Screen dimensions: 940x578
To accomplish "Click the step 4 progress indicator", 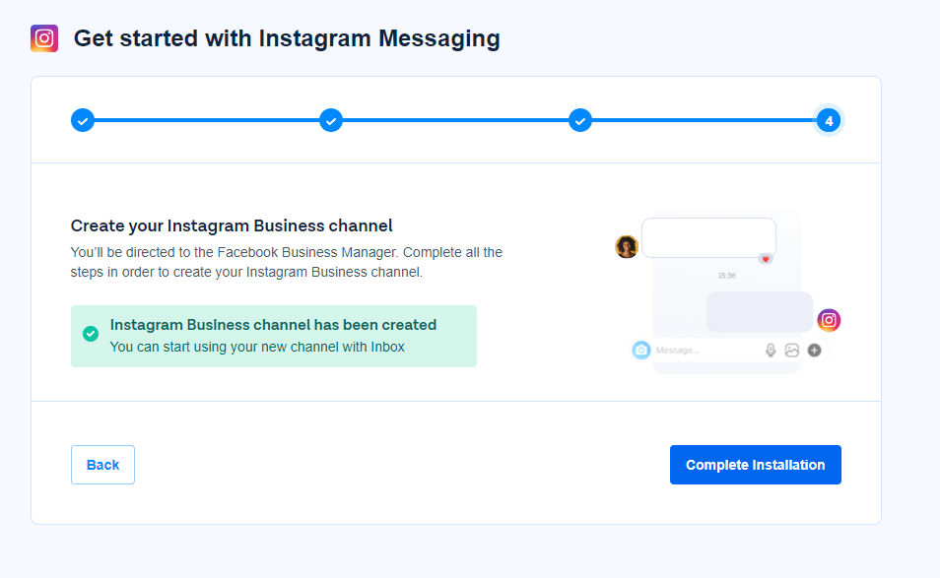I will click(829, 120).
